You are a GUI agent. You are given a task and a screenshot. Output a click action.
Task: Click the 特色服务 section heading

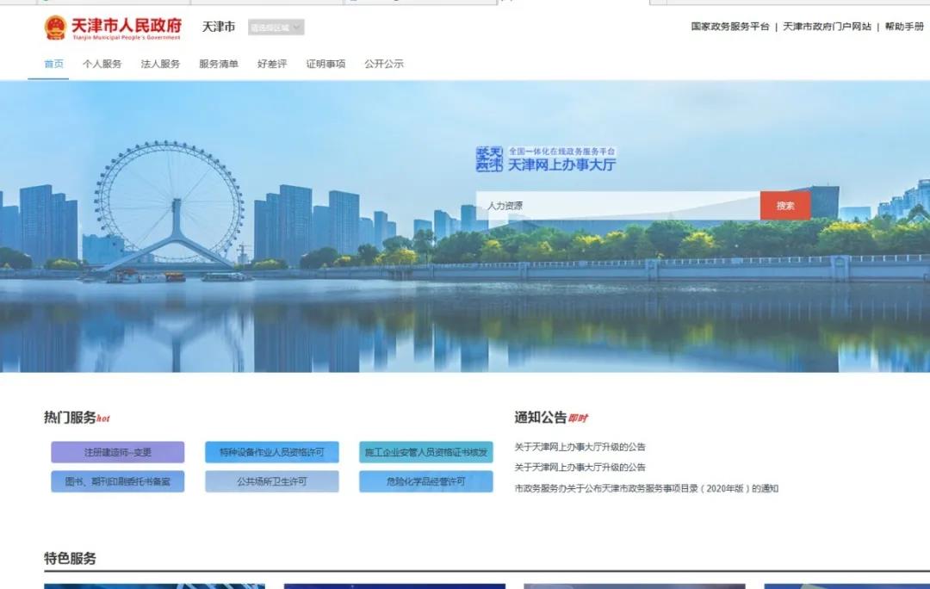coord(70,559)
